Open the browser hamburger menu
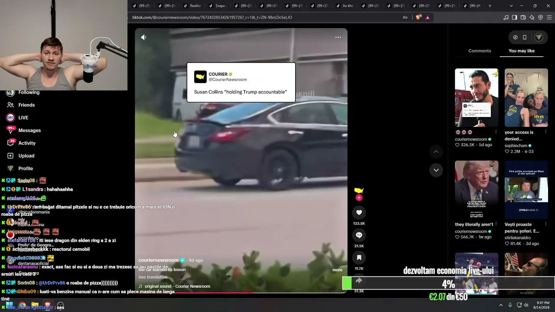 point(549,17)
